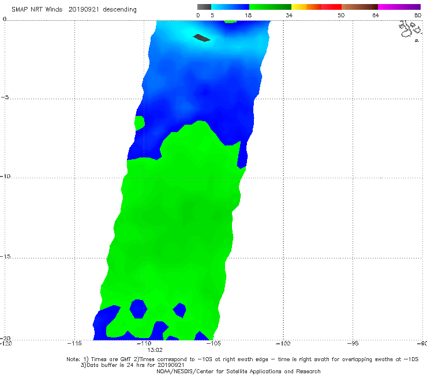
Task: Click the color scale label "64"
Action: pyautogui.click(x=376, y=16)
